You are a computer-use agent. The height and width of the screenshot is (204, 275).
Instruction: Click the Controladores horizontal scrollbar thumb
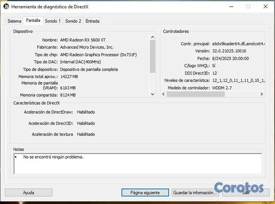(196, 94)
